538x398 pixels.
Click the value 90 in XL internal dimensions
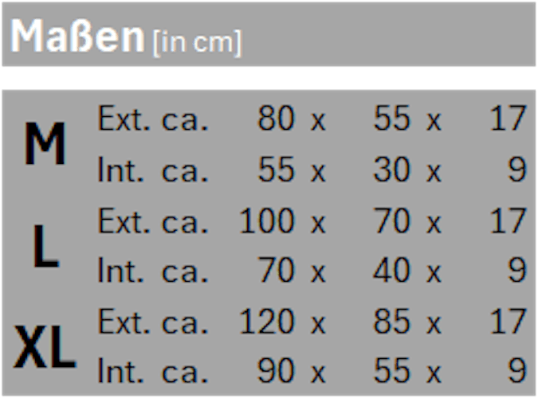point(276,373)
